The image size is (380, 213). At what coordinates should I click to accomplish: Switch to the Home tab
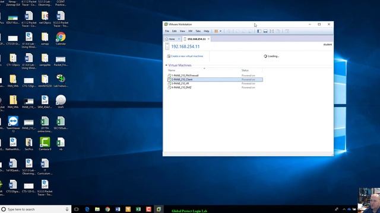coord(172,39)
